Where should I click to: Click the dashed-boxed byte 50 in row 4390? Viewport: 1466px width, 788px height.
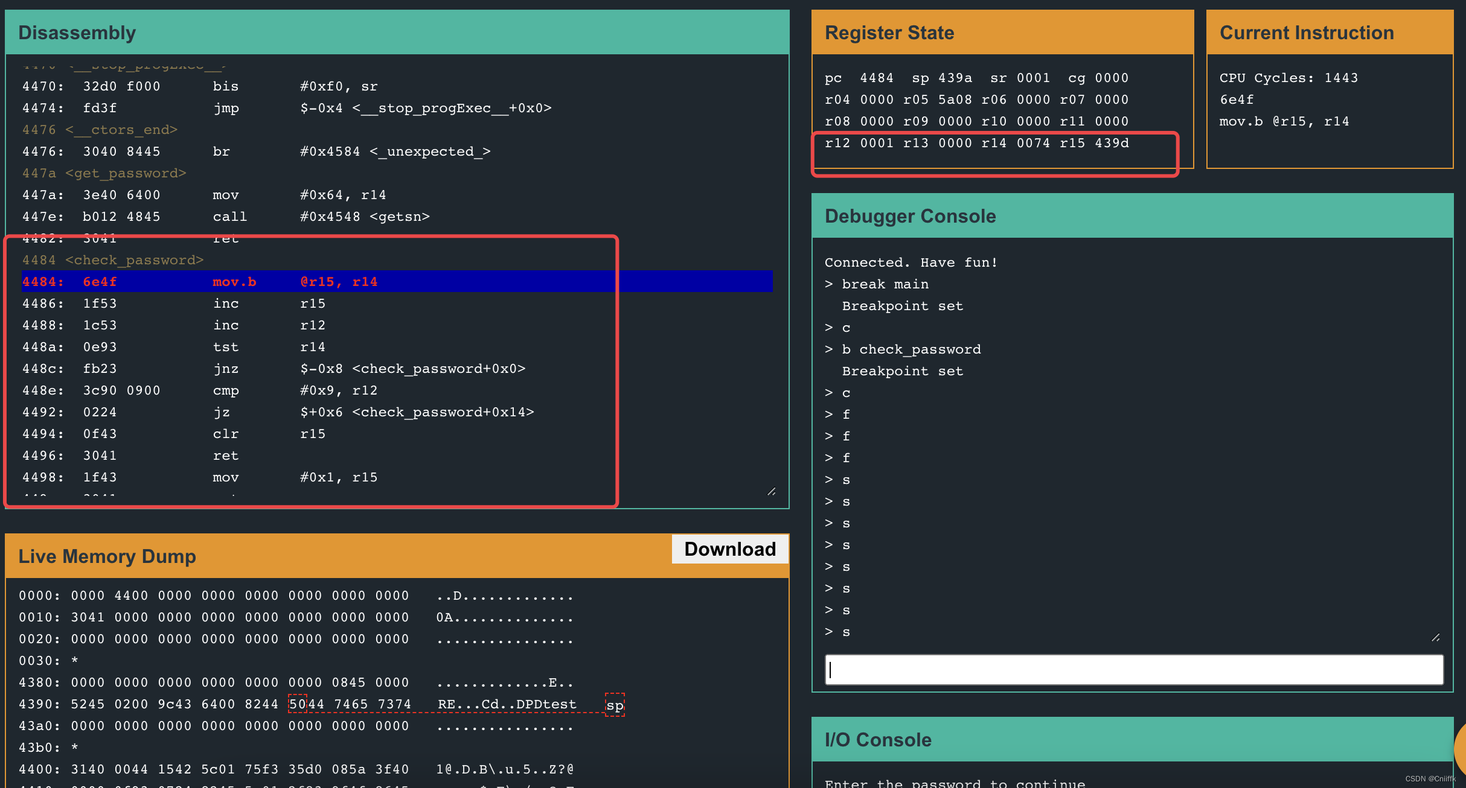coord(298,704)
